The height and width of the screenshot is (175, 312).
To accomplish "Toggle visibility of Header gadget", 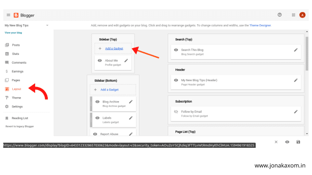I will tap(176, 80).
